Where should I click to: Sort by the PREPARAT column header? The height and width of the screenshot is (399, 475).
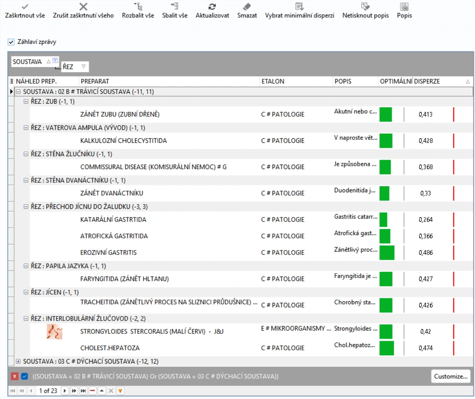click(169, 81)
